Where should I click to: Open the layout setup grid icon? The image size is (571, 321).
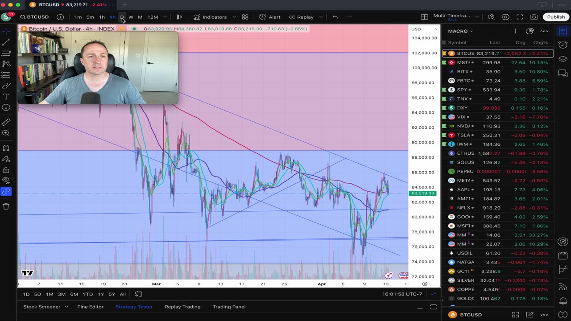coord(424,17)
